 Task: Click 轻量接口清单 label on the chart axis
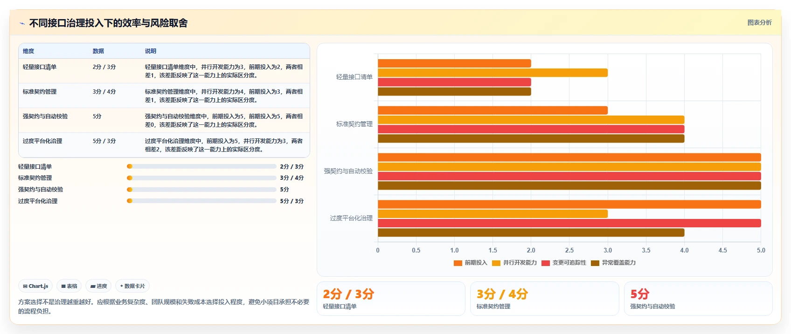354,77
